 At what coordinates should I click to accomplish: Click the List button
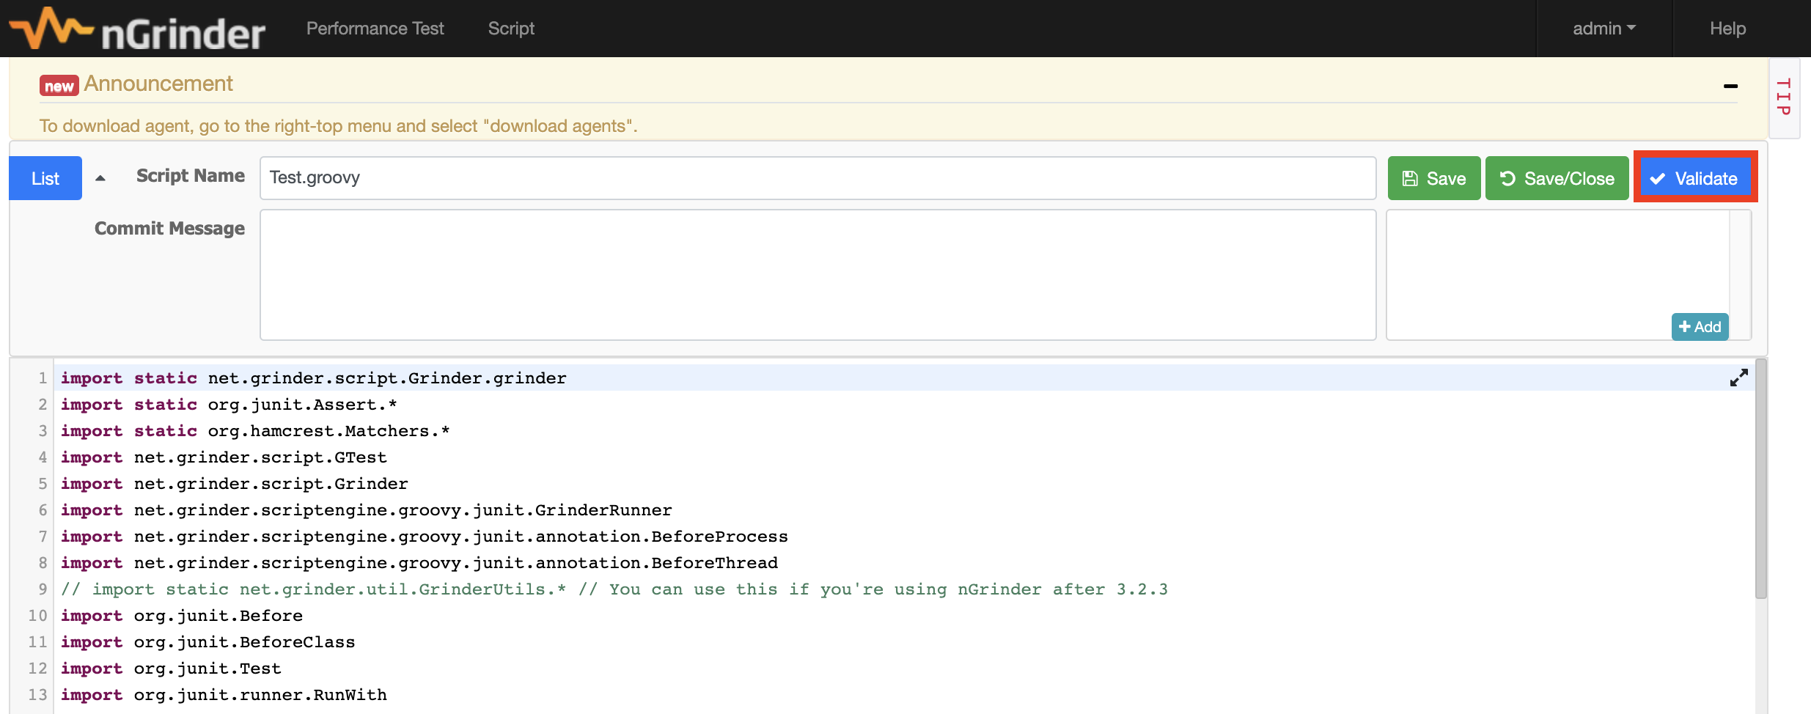45,178
